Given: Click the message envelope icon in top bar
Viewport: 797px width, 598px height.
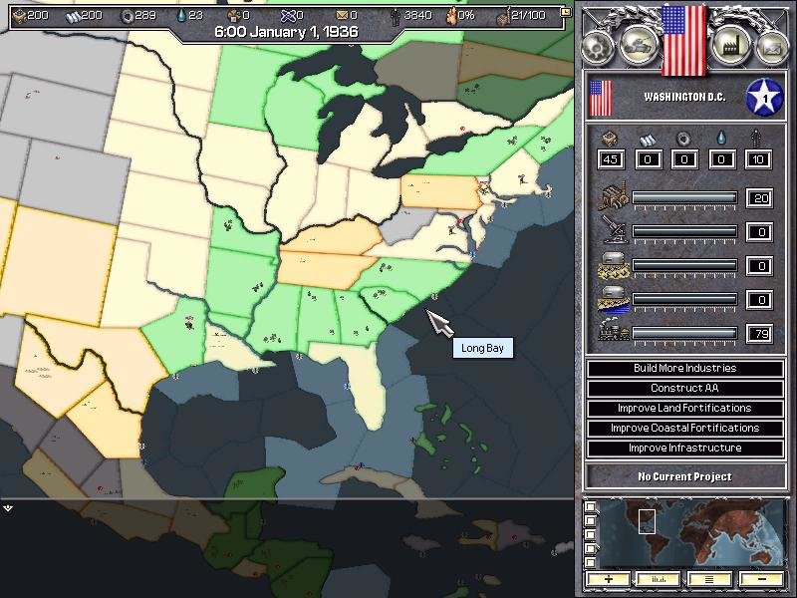Looking at the screenshot, I should 342,16.
